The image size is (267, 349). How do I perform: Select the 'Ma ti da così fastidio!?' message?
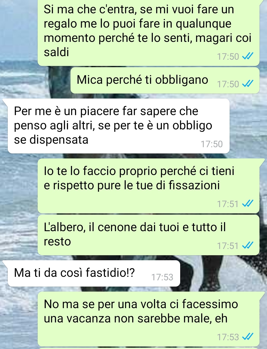(x=94, y=273)
